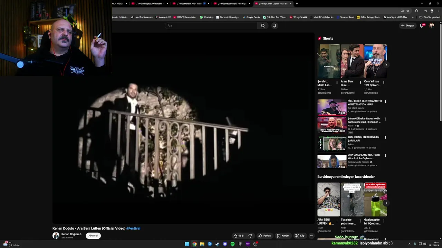Open File Explorer from taskbar
The width and height of the screenshot is (442, 248).
[x=202, y=244]
